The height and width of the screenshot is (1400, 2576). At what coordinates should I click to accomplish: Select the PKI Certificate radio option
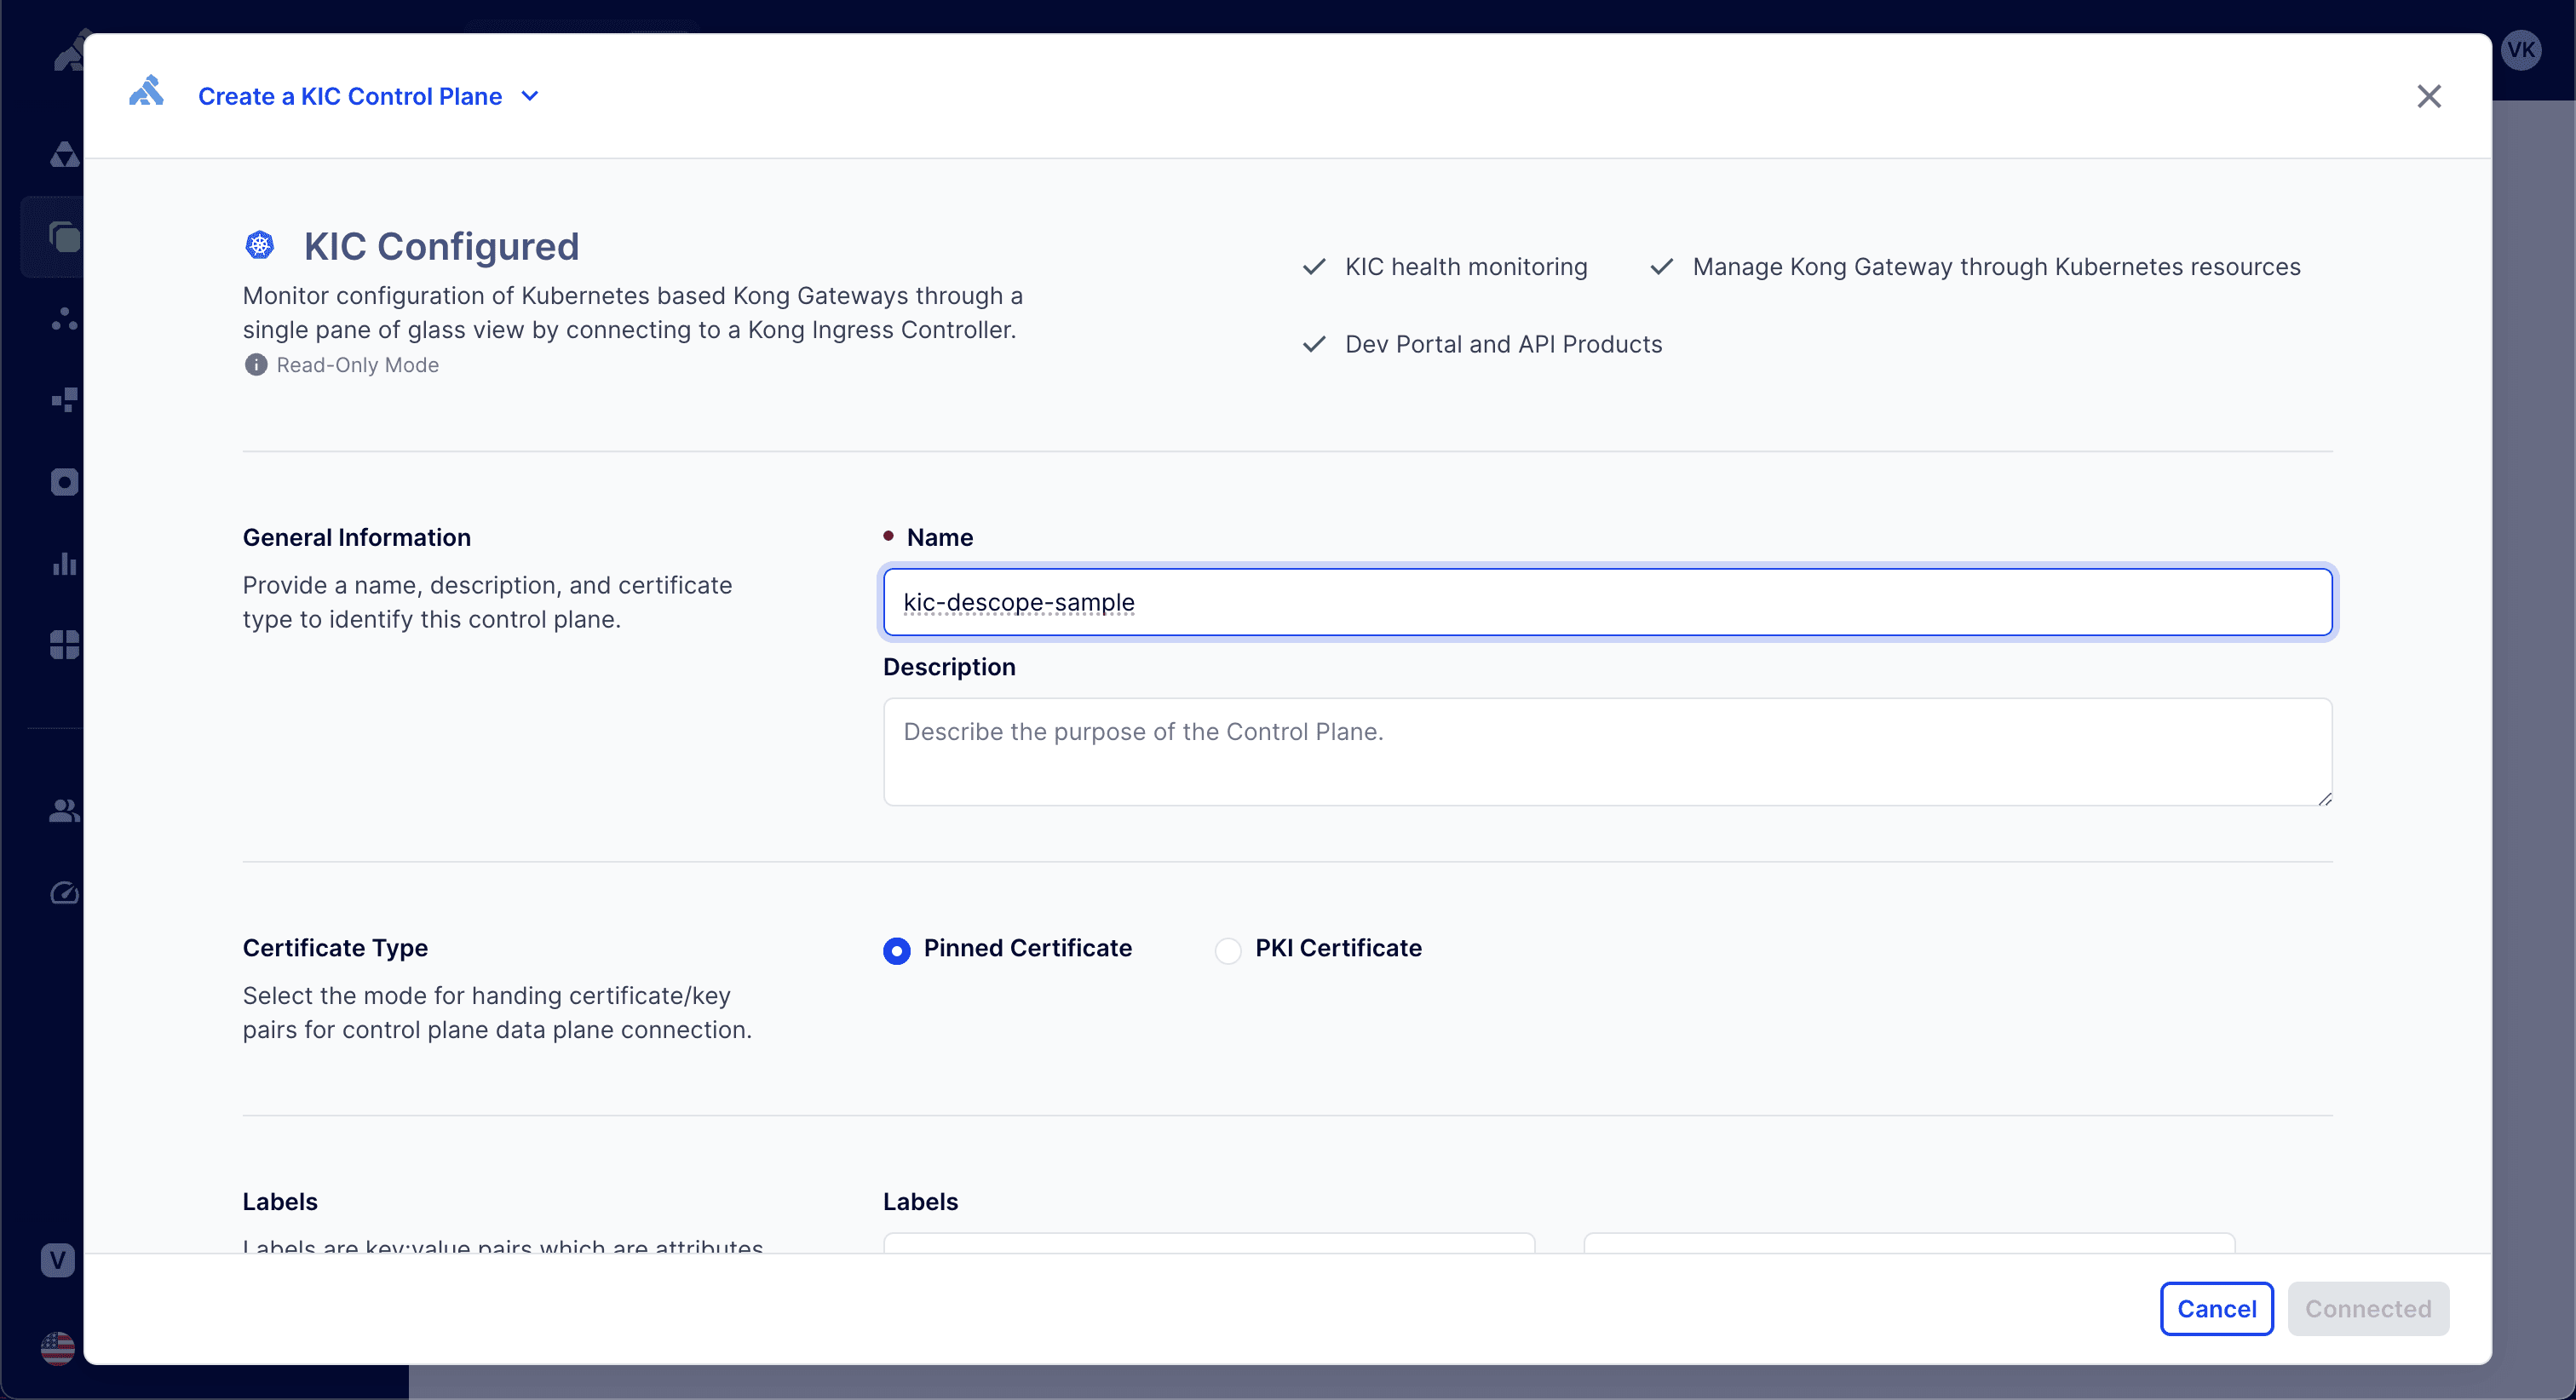coord(1228,950)
